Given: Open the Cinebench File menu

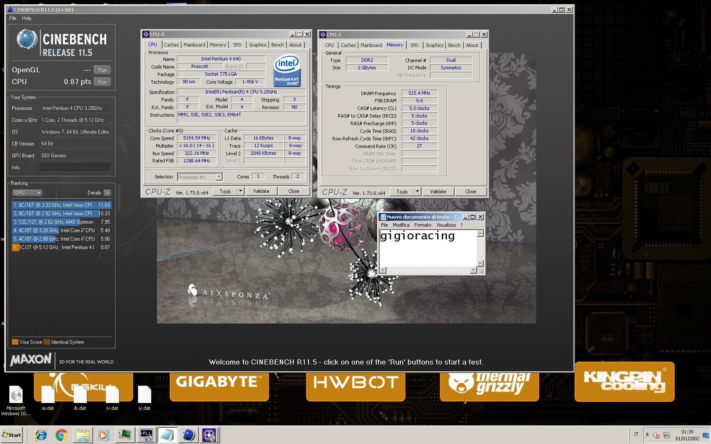Looking at the screenshot, I should coord(13,18).
